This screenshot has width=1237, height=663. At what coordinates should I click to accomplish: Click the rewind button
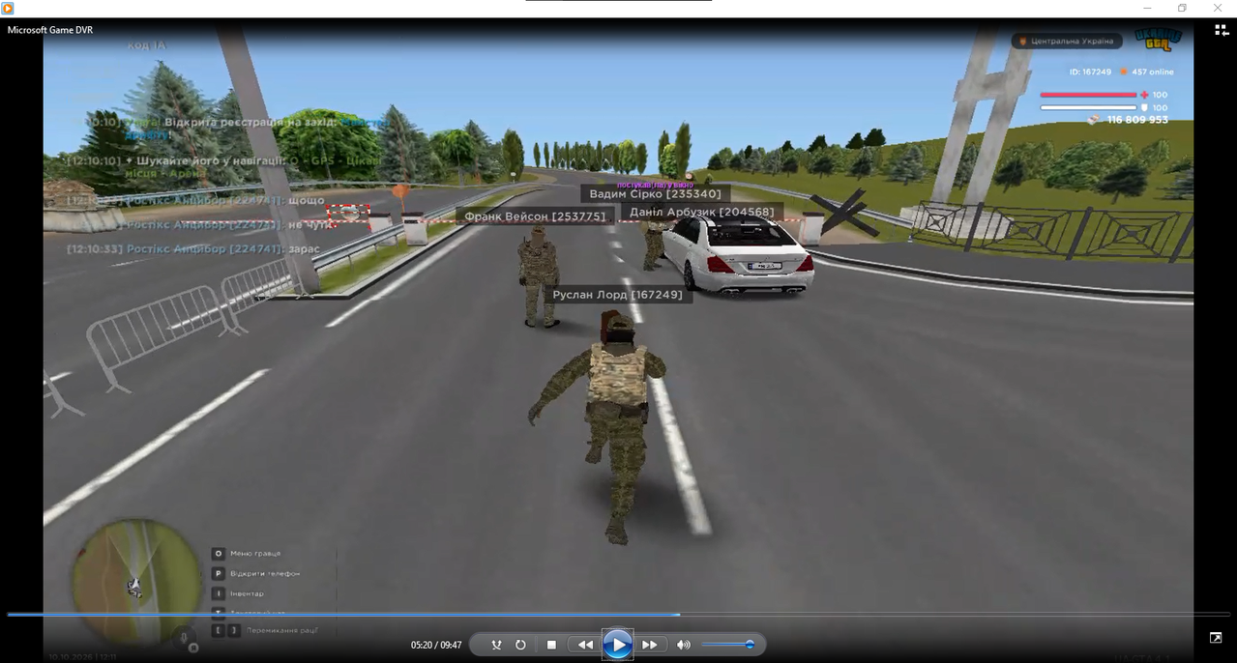[x=585, y=645]
